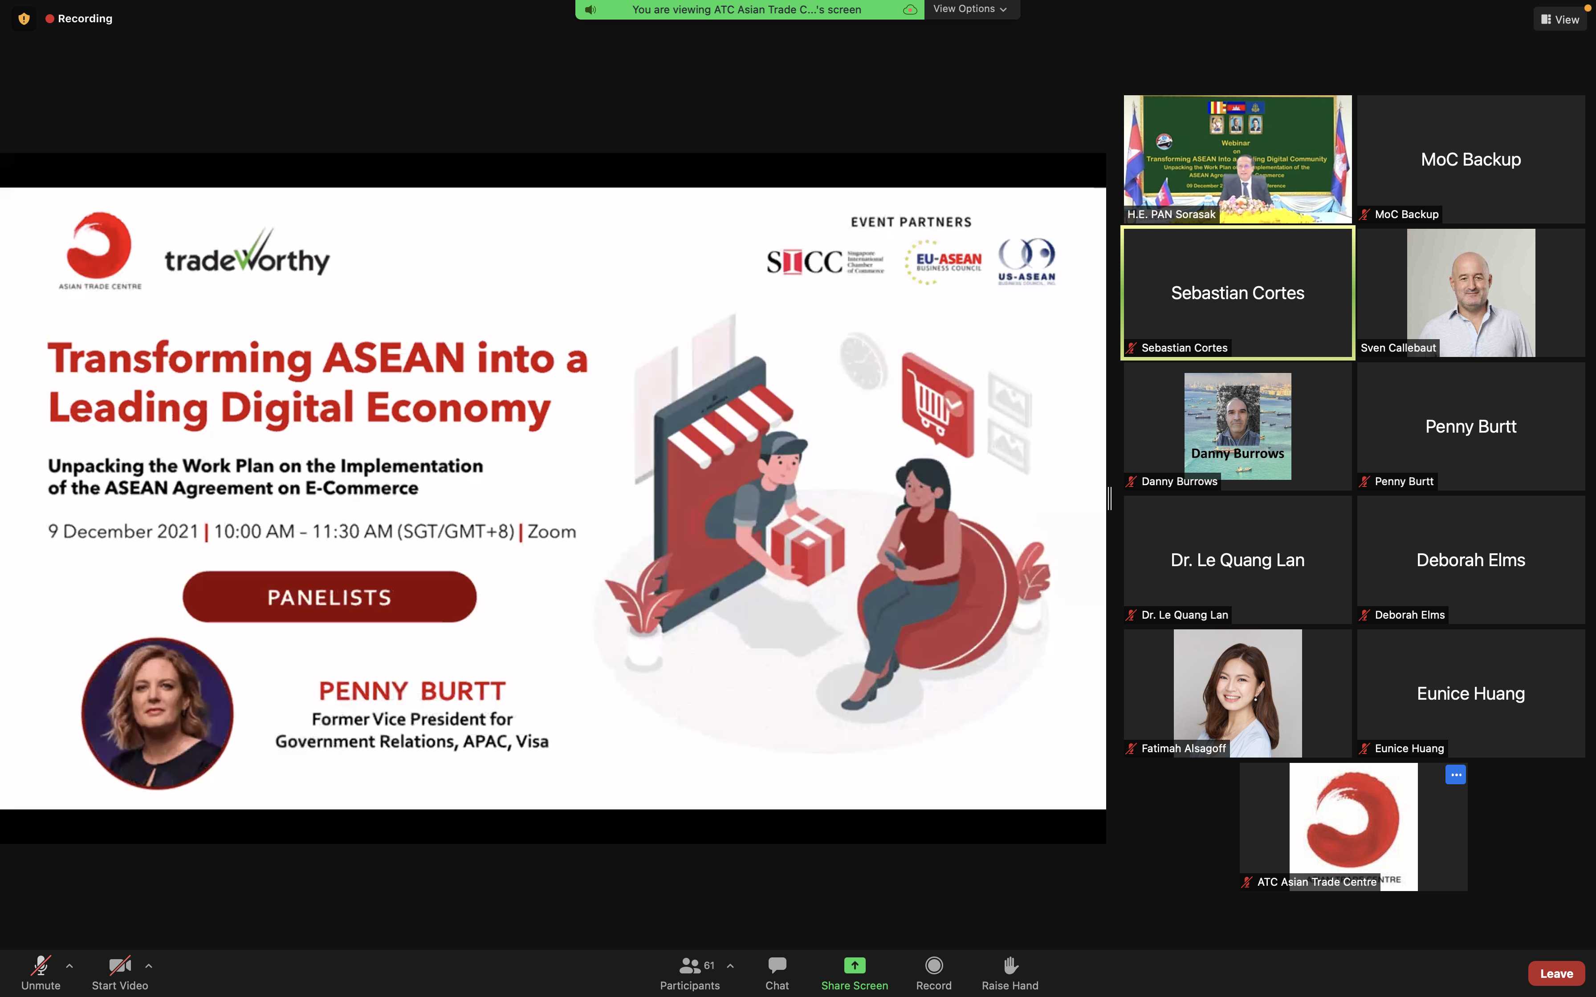Click muted mic icon beside Penny Burtt name
Screen dimensions: 1596x997
(x=1364, y=481)
